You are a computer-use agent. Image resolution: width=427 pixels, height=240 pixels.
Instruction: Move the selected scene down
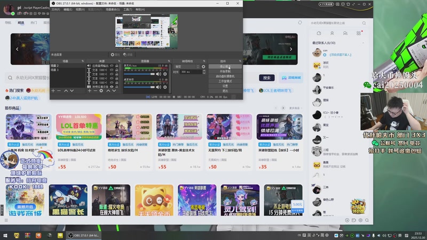[72, 91]
